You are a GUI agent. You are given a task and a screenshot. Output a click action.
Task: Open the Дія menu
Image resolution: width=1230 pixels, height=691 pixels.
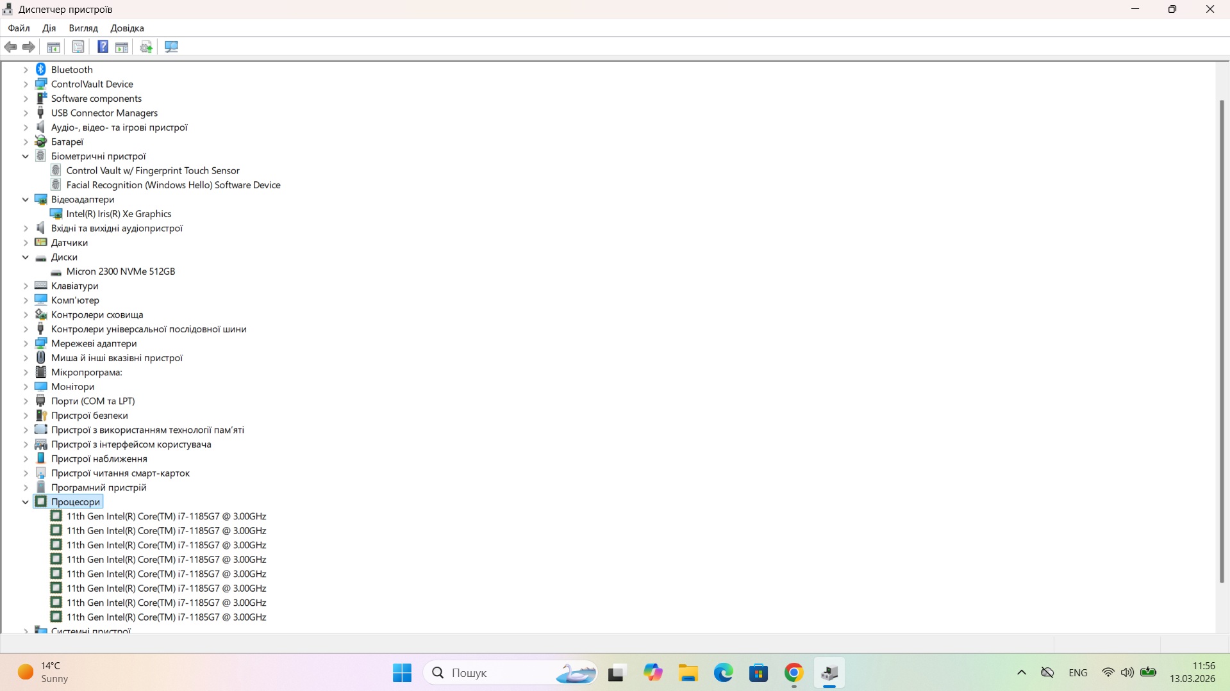pos(49,28)
